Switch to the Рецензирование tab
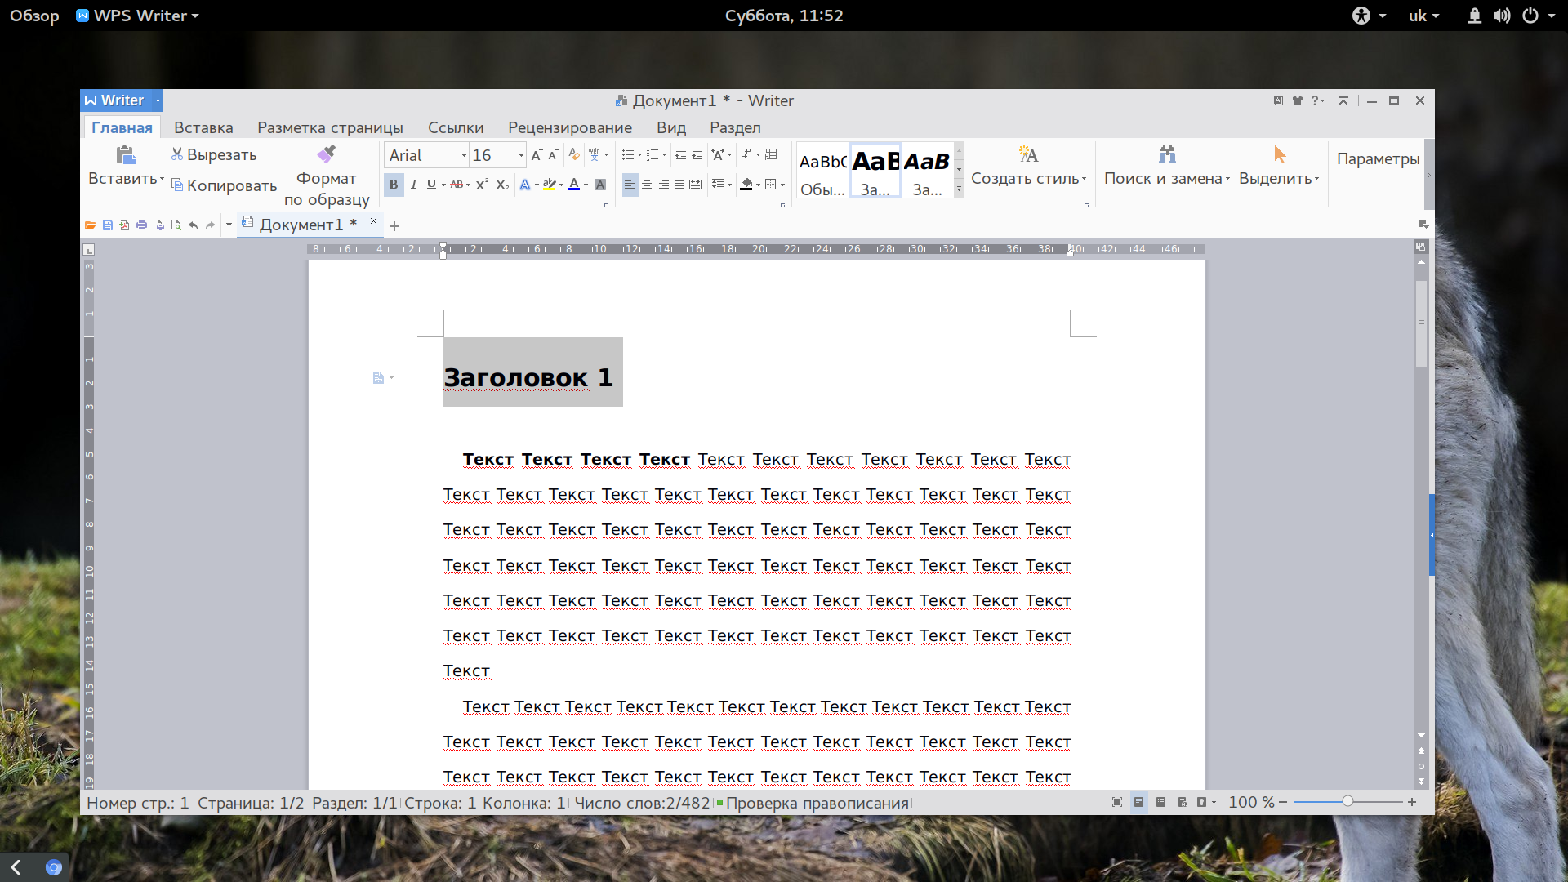This screenshot has height=882, width=1568. pos(570,127)
